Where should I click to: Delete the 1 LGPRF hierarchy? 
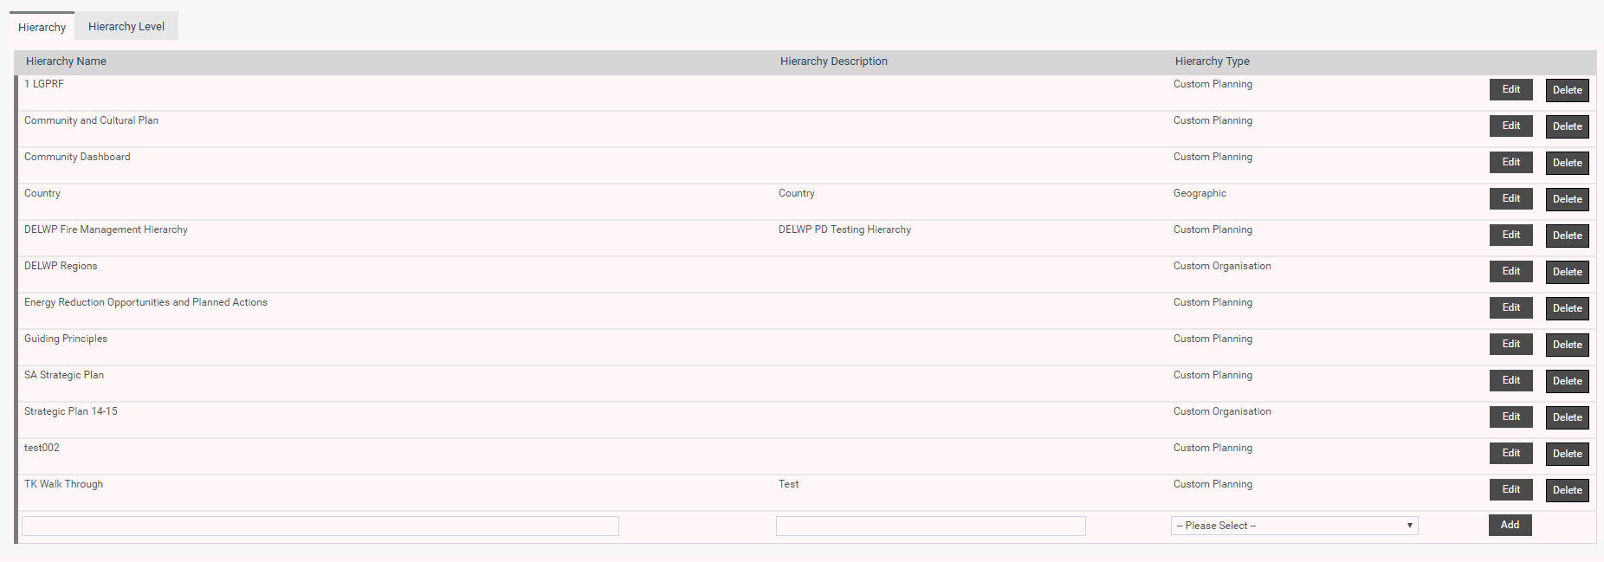click(x=1568, y=90)
